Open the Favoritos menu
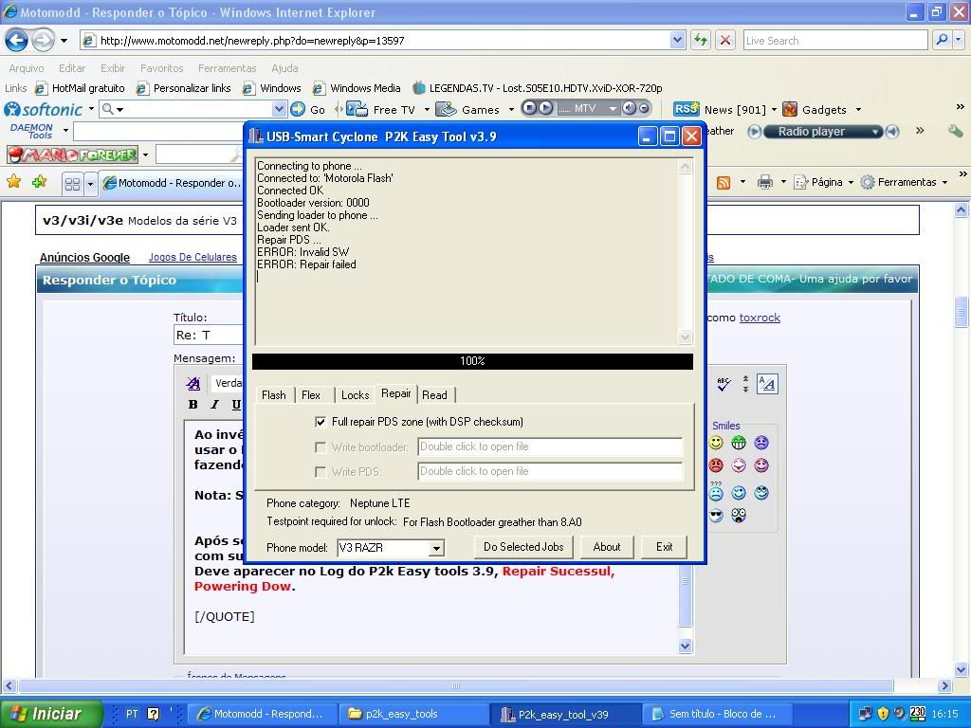Screen dimensions: 971x728 (x=161, y=68)
